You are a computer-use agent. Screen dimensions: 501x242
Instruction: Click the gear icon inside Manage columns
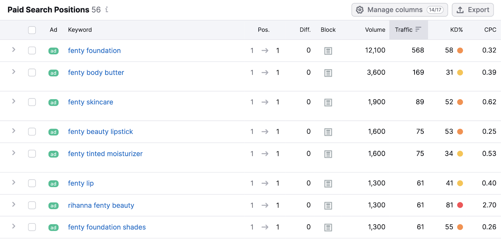point(360,10)
